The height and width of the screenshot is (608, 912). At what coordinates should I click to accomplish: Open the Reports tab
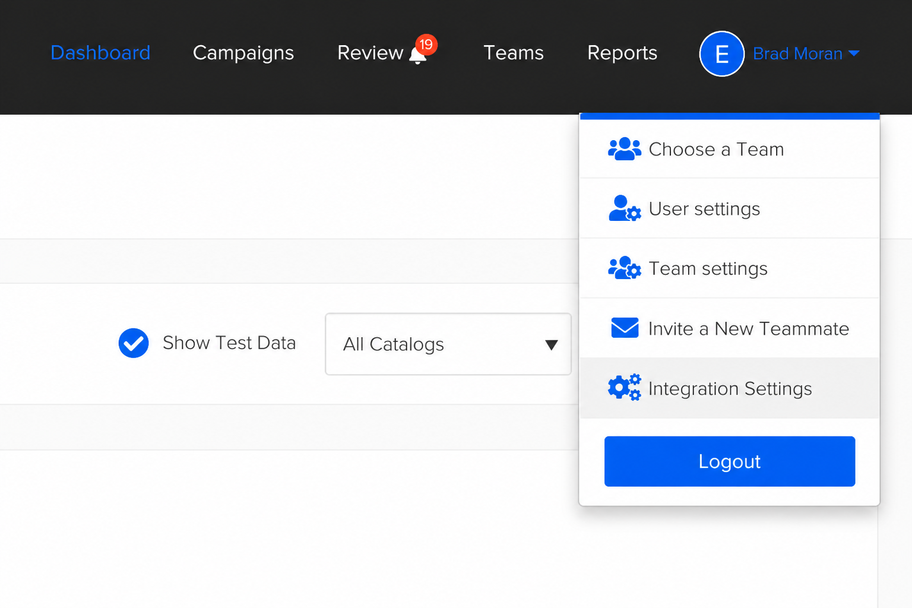[622, 53]
